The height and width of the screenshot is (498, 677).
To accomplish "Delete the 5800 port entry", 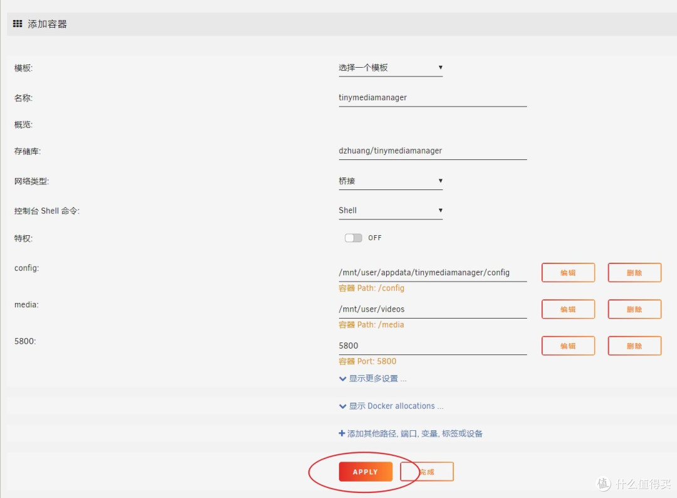I will coord(634,346).
